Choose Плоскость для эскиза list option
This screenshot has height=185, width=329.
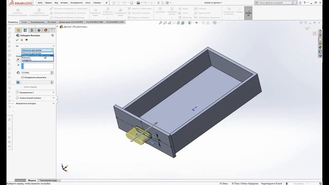pos(38,53)
